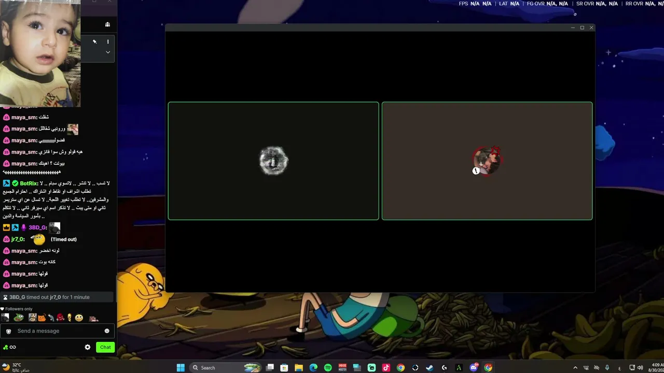Insert the Pepe frog quick emote
This screenshot has width=664, height=373.
pyautogui.click(x=19, y=318)
